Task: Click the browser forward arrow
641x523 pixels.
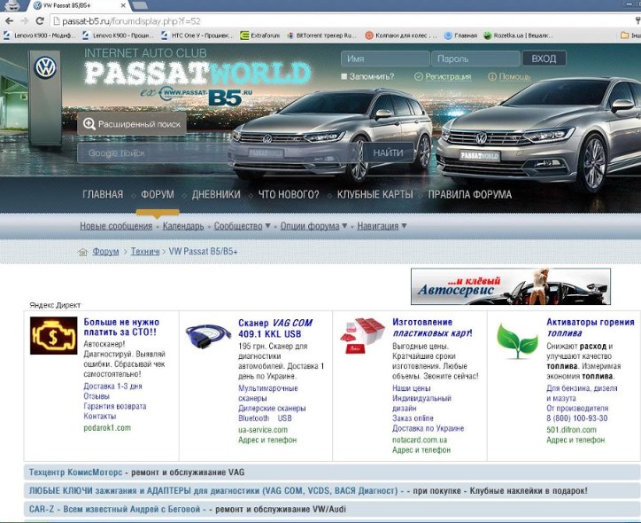Action: pos(25,21)
